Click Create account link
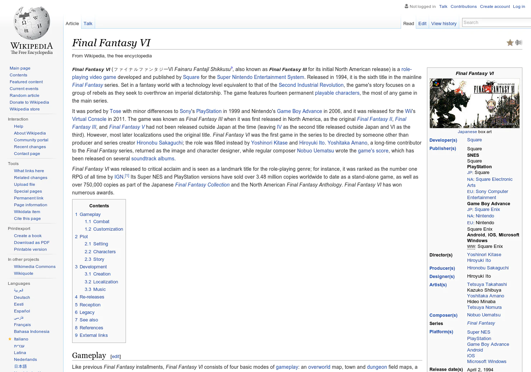 click(x=495, y=6)
